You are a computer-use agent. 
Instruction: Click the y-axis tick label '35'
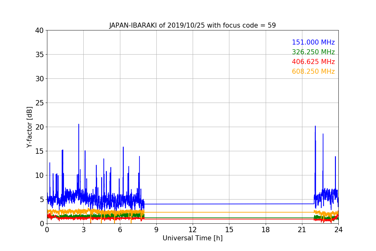pyautogui.click(x=39, y=55)
